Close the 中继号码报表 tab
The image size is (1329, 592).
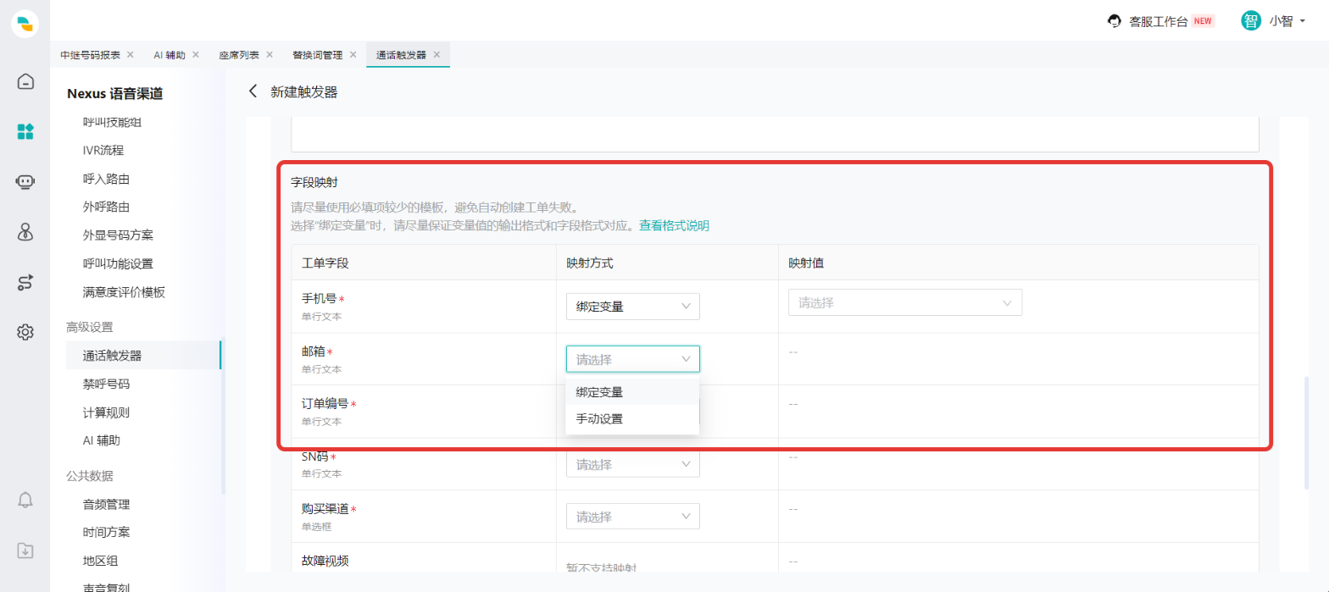130,54
